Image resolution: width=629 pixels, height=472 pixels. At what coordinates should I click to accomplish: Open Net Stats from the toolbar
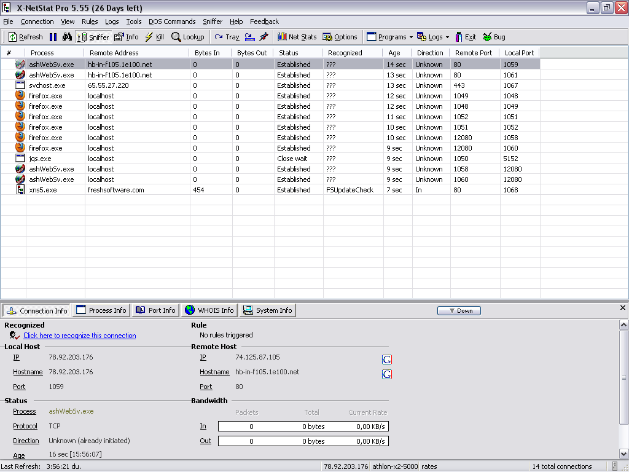pos(297,37)
